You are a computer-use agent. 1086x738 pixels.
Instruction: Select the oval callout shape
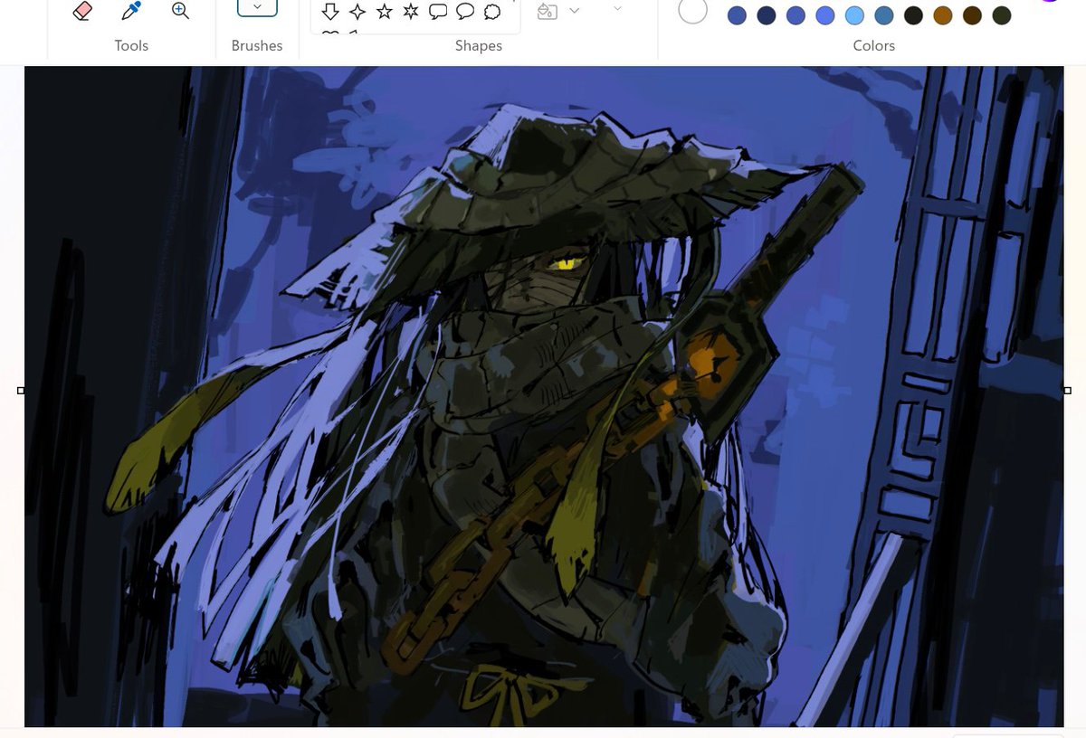pyautogui.click(x=465, y=11)
